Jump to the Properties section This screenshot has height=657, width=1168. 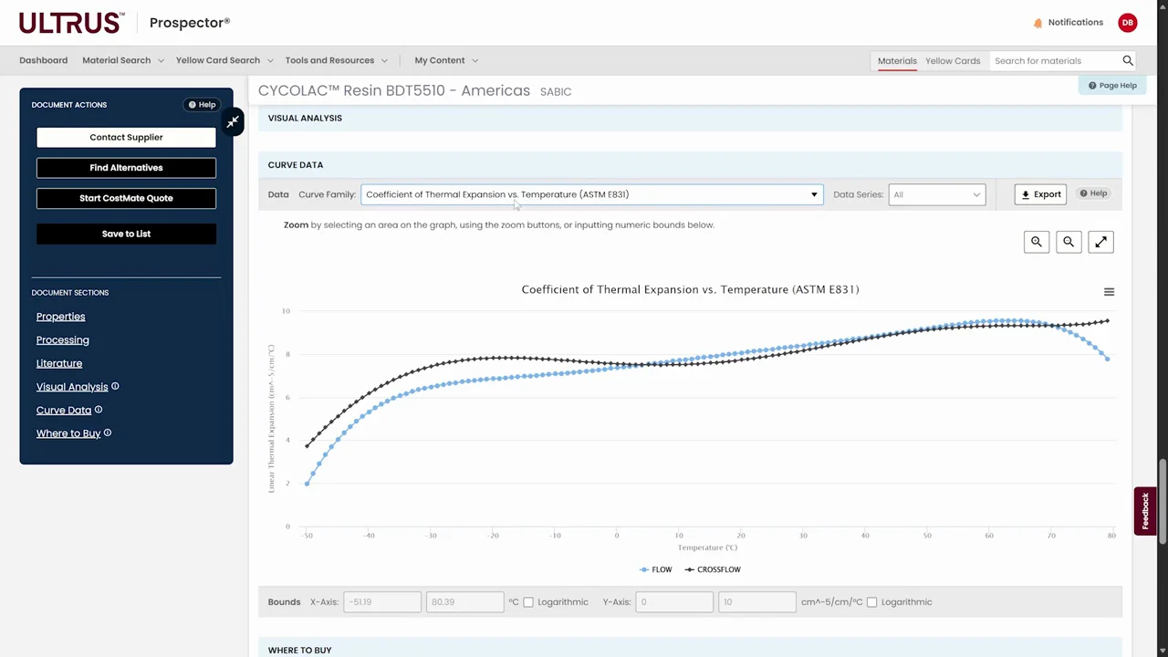coord(60,317)
